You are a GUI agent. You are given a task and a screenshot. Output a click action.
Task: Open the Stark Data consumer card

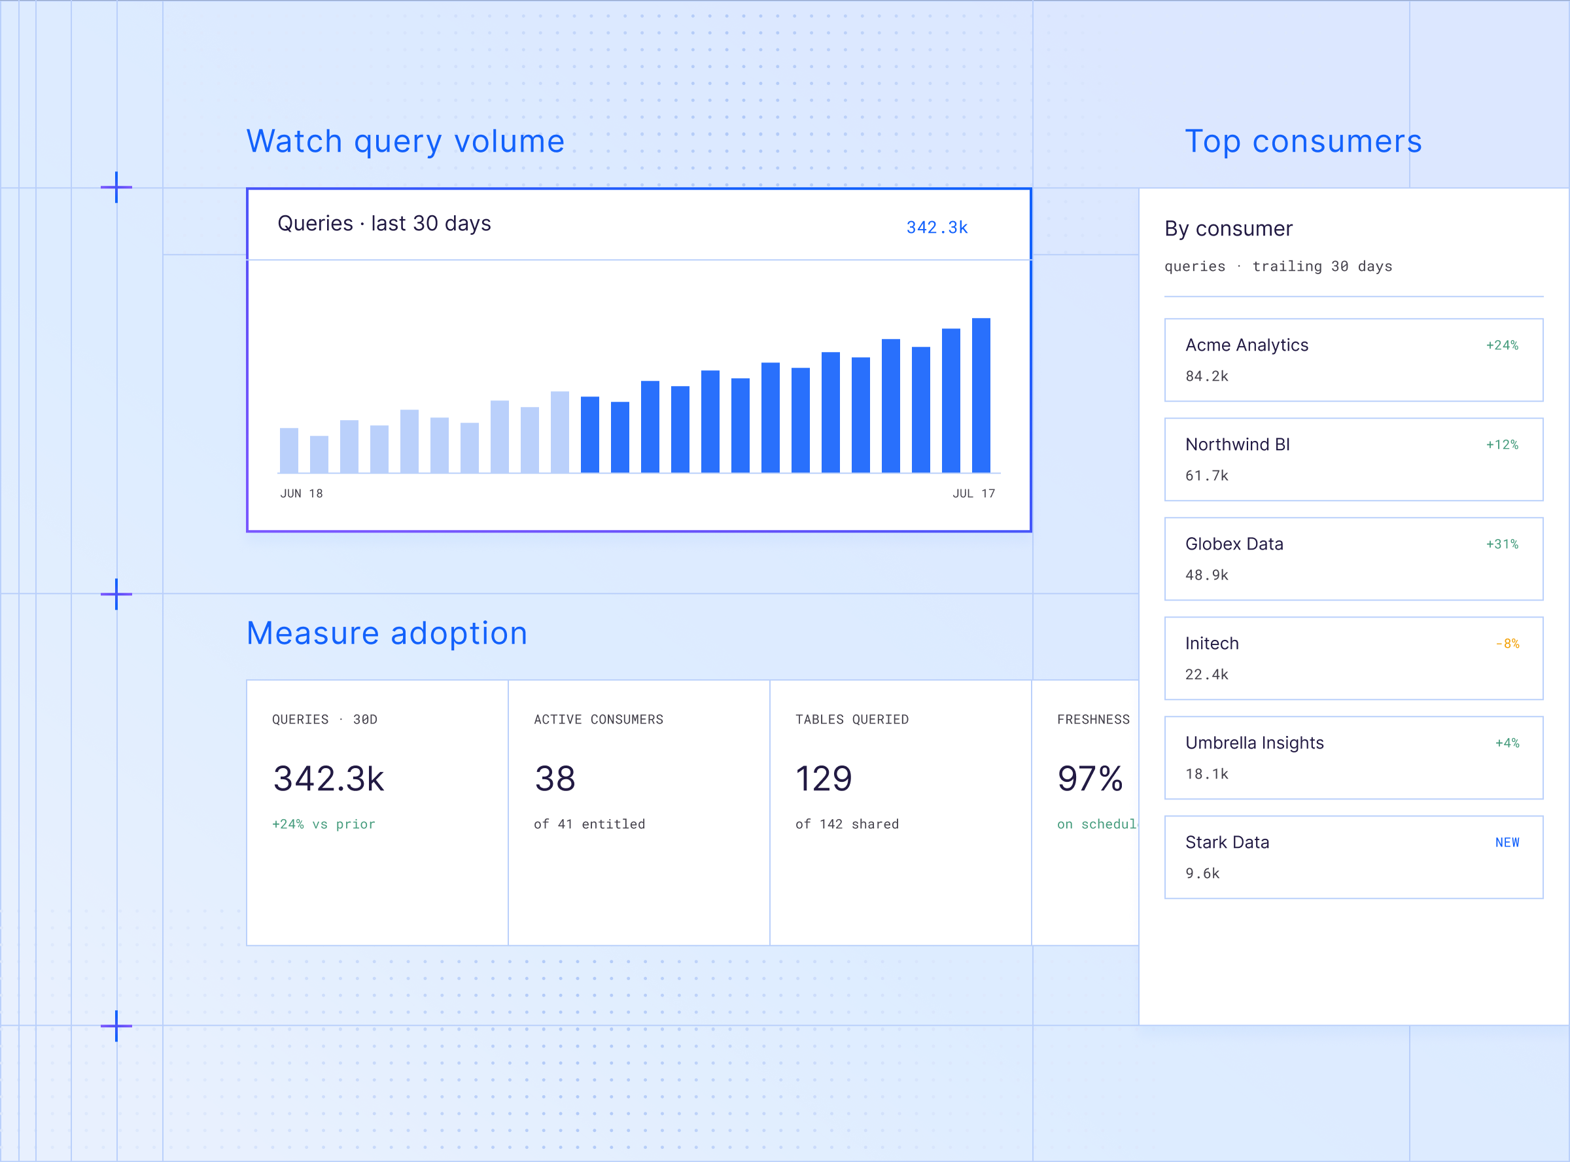pos(1353,857)
